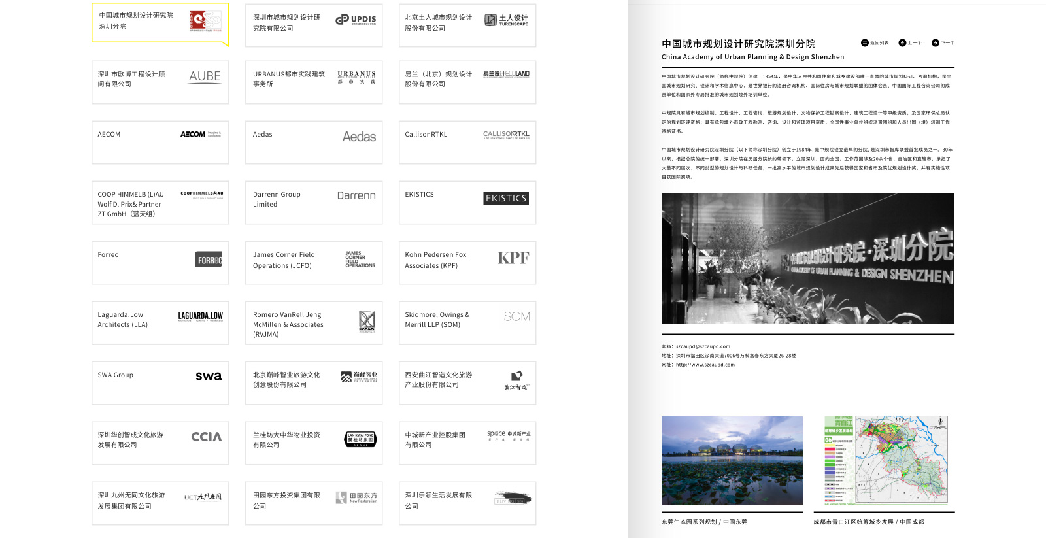The image size is (1046, 538).
Task: Select the CallisonRTKL company name
Action: [x=426, y=135]
